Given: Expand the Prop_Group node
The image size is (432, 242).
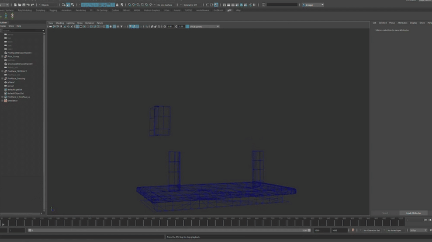Looking at the screenshot, I should [x=2, y=57].
